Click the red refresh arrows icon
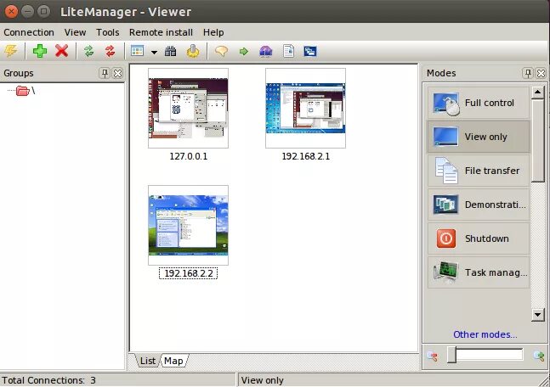Screen dimensions: 550x387 pyautogui.click(x=111, y=51)
